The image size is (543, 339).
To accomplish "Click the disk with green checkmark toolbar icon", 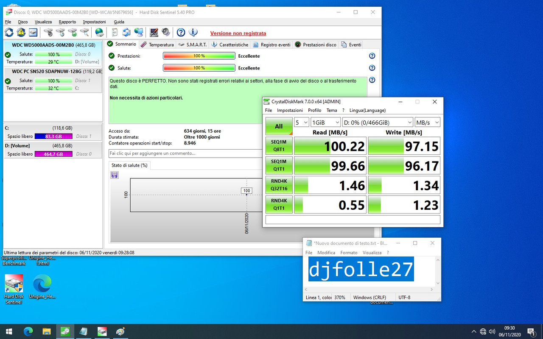I will 72,32.
